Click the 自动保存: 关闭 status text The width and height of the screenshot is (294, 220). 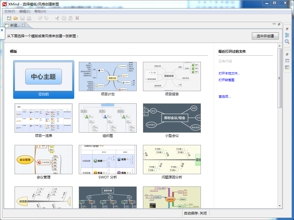tap(195, 213)
